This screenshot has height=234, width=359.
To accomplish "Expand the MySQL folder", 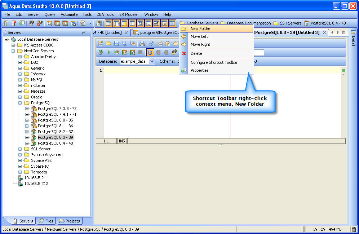I will click(20, 80).
